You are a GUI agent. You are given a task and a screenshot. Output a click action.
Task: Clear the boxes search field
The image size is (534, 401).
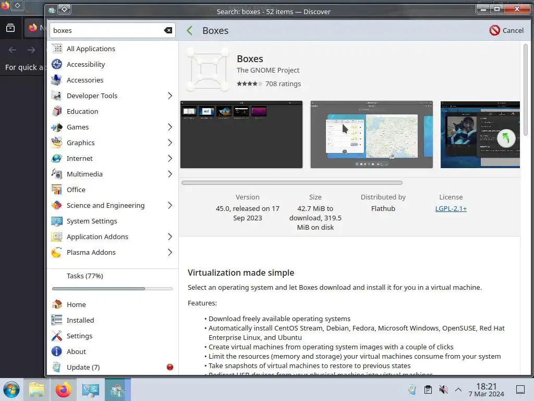168,30
